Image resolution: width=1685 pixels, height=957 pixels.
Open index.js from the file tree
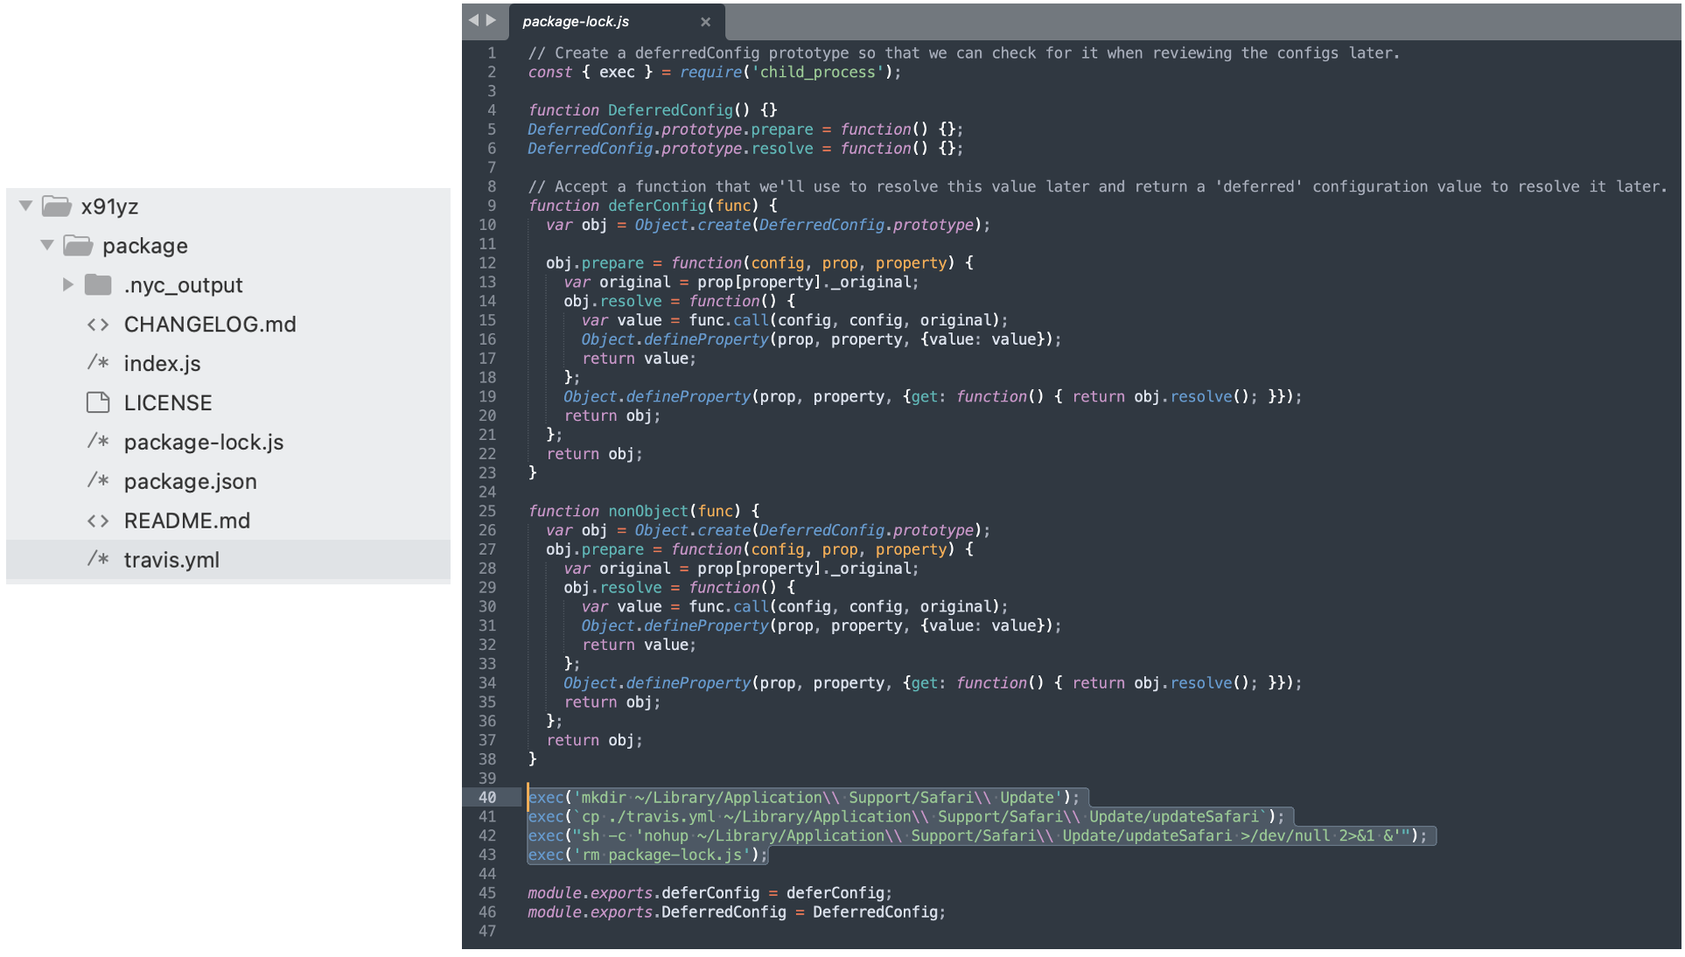click(162, 363)
